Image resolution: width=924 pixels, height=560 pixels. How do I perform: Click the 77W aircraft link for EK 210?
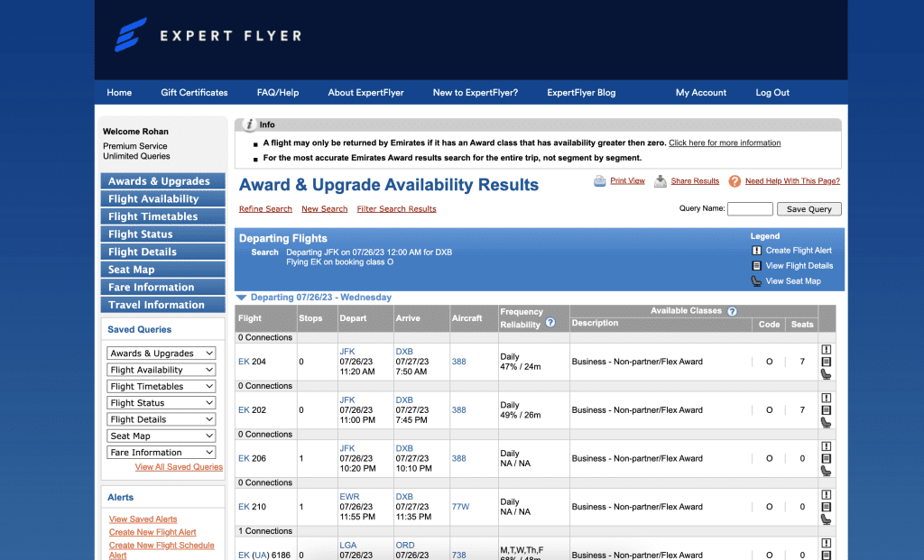[460, 507]
